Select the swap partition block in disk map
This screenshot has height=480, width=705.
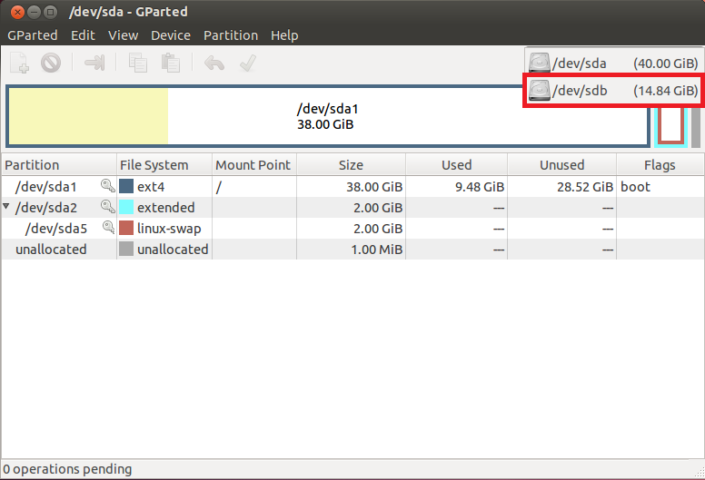click(670, 126)
